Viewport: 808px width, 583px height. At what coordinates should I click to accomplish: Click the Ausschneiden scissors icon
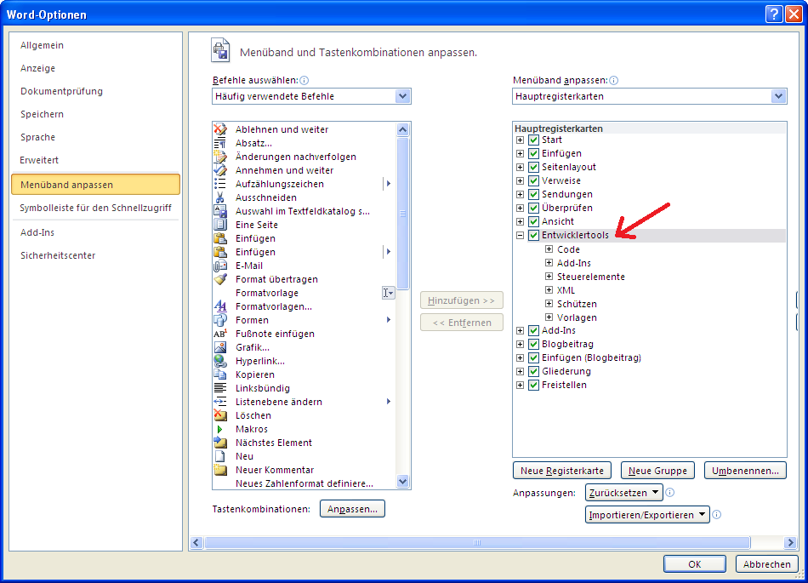220,197
